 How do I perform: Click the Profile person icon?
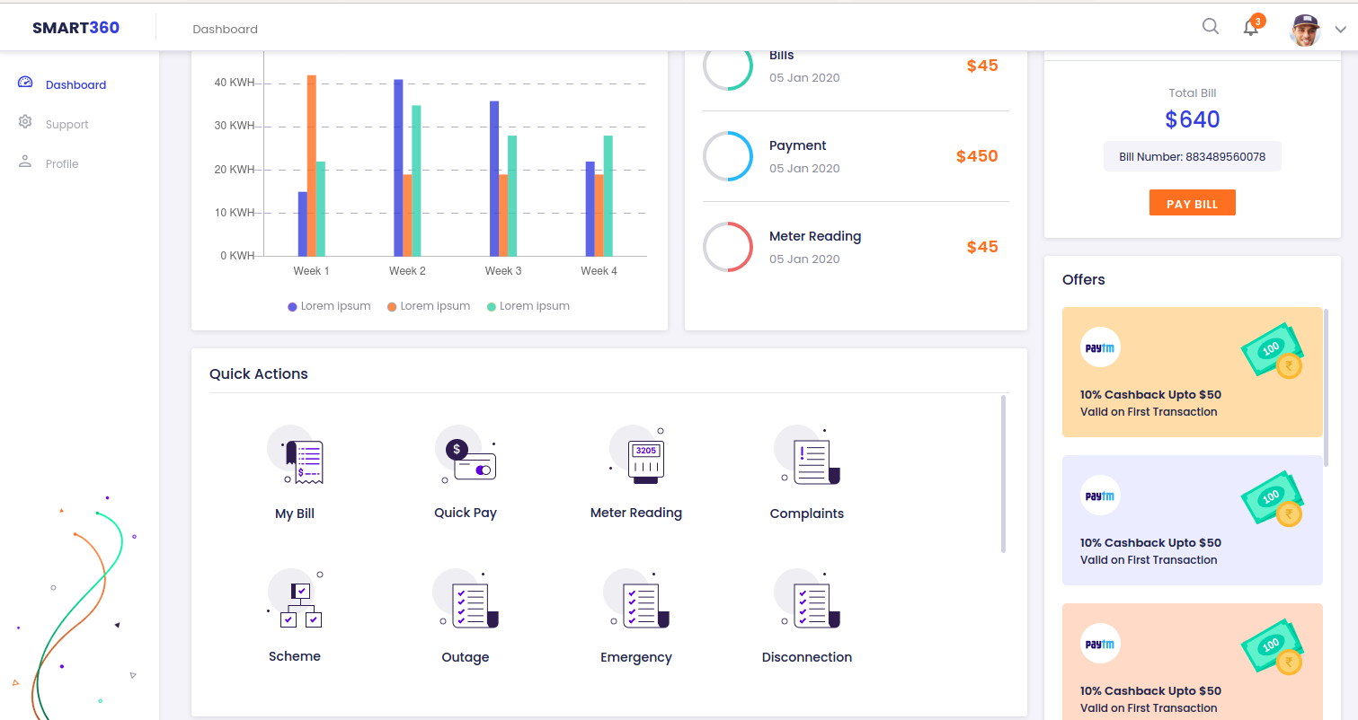[x=25, y=162]
